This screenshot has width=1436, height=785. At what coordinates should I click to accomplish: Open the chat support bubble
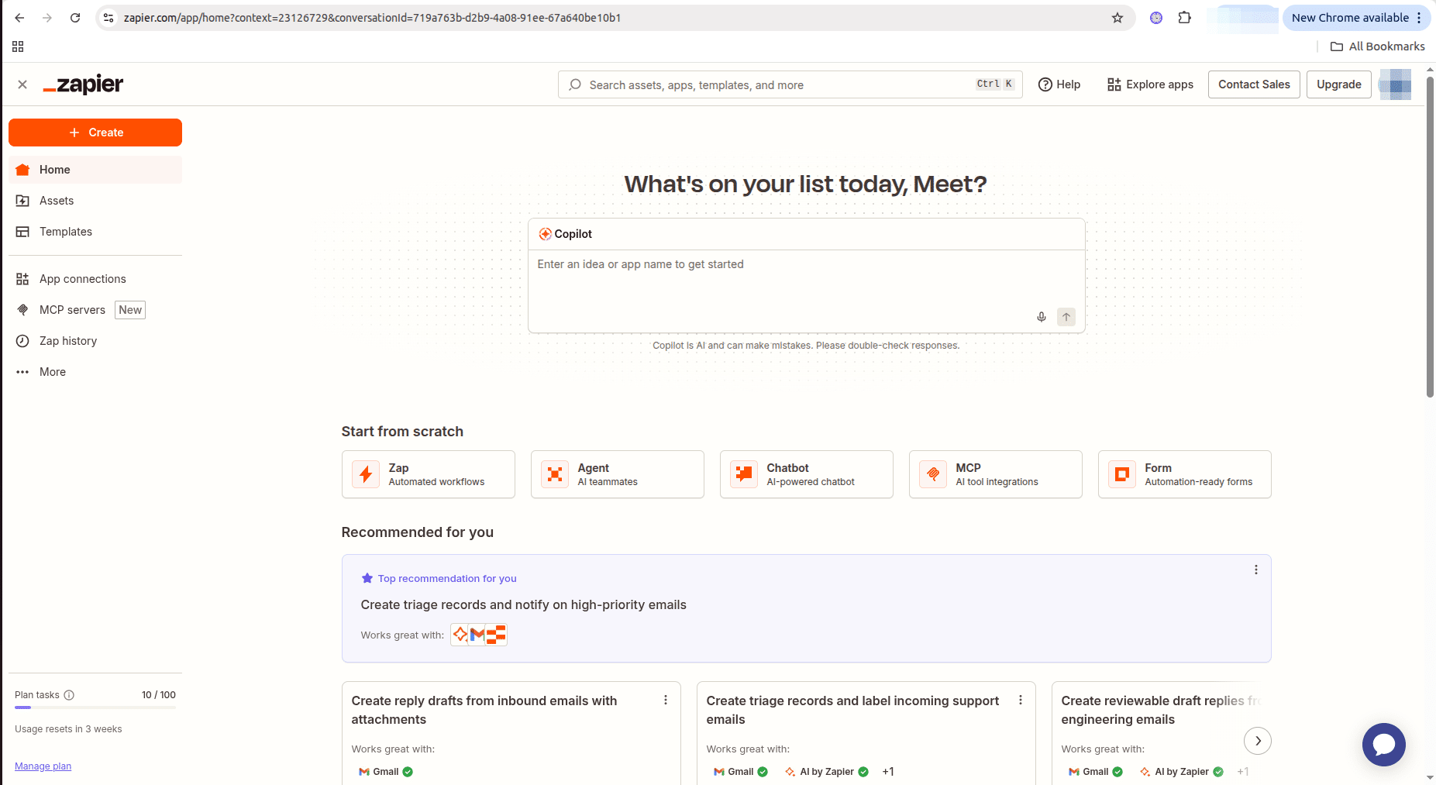click(1384, 745)
